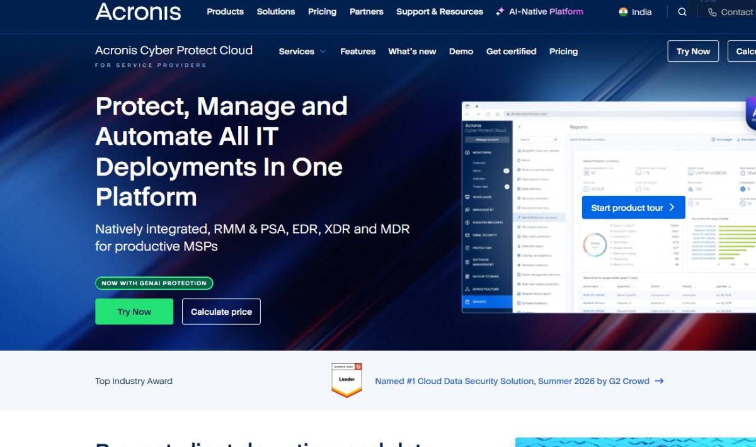This screenshot has height=447, width=756.
Task: Expand the Services dropdown chevron
Action: tap(323, 52)
